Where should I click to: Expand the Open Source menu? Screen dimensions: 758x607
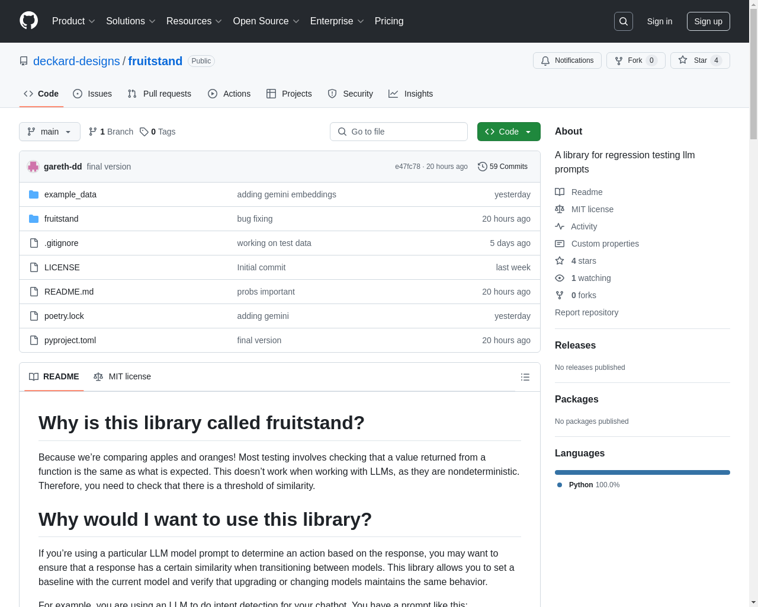pos(266,21)
